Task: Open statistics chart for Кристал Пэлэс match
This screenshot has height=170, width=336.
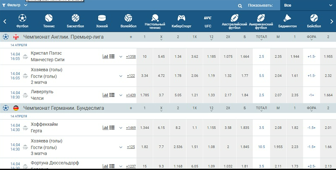Action: pyautogui.click(x=105, y=56)
